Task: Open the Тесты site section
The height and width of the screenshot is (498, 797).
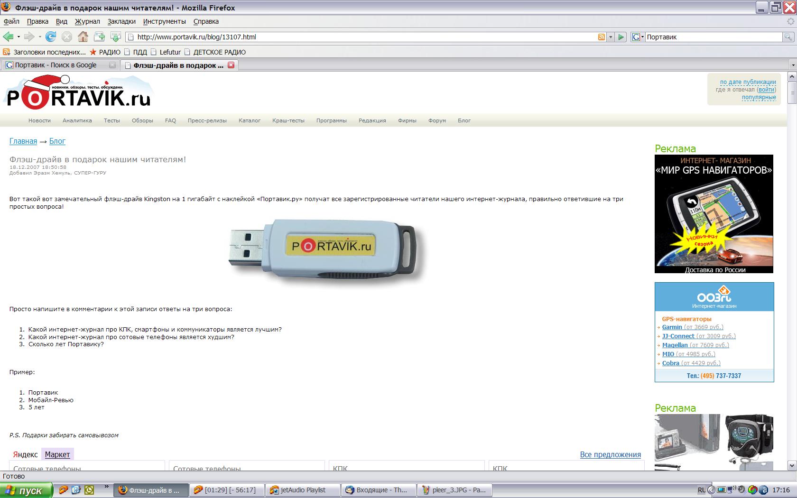Action: [x=112, y=120]
